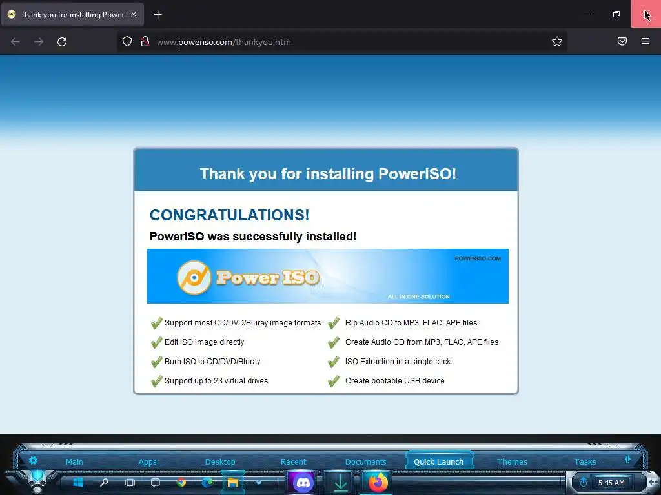
Task: Open the Windows Start menu
Action: [x=78, y=482]
